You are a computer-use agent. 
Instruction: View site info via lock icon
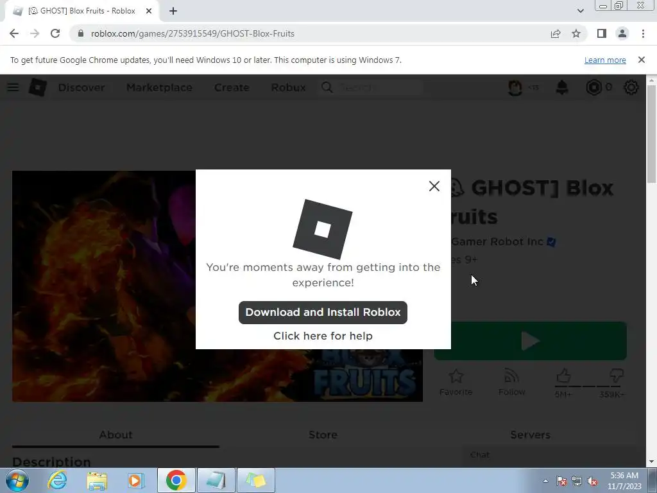pos(81,33)
